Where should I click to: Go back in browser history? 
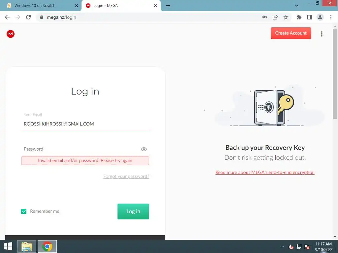[7, 17]
